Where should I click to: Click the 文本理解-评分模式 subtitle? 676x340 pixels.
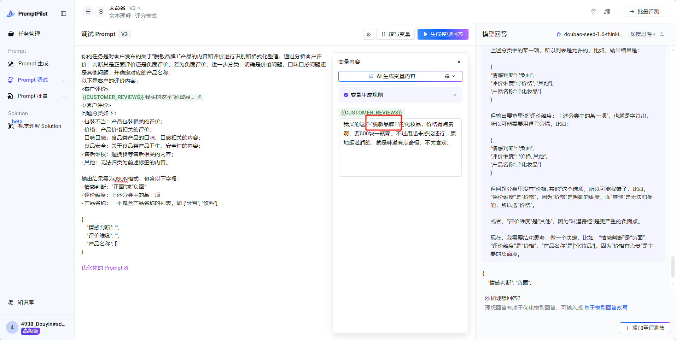coord(133,16)
